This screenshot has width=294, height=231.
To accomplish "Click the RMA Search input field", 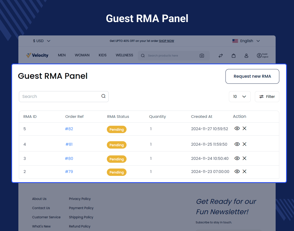I will point(60,97).
